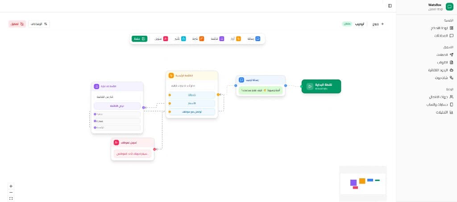Click the minimap overview thumbnail
The width and height of the screenshot is (457, 202).
point(363,181)
